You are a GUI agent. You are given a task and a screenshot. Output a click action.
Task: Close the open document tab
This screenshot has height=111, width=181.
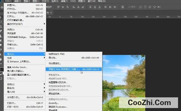pos(51,12)
